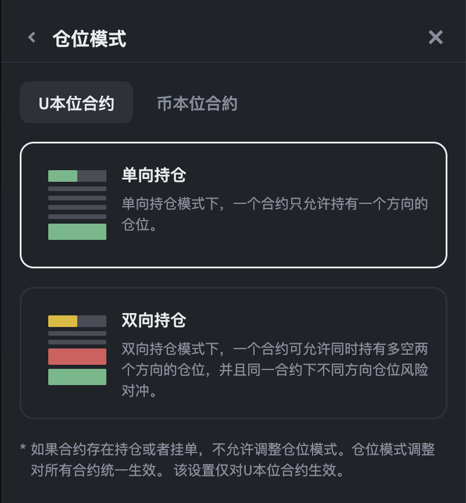Image resolution: width=466 pixels, height=503 pixels.
Task: Click the one-way mode description text
Action: (x=274, y=214)
